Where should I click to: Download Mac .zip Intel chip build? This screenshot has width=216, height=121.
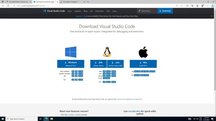tap(137, 71)
